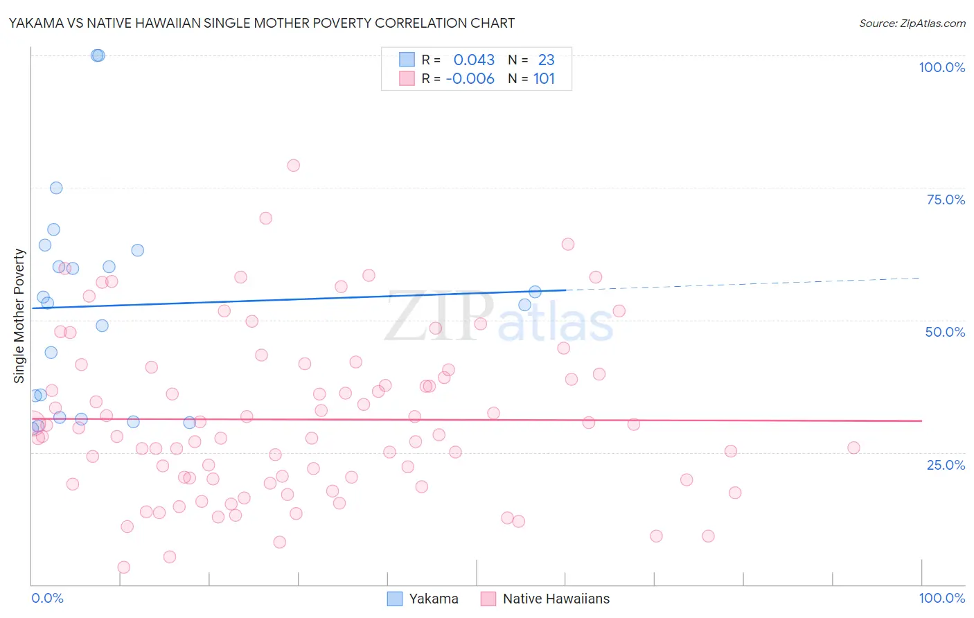Open the ZipAtlas source link
This screenshot has width=974, height=618.
coord(912,23)
